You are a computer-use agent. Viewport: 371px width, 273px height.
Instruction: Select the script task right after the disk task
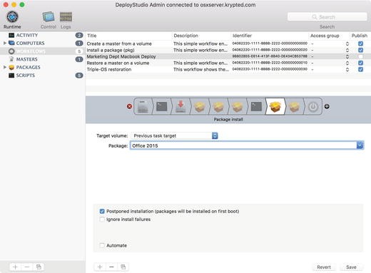(162, 106)
